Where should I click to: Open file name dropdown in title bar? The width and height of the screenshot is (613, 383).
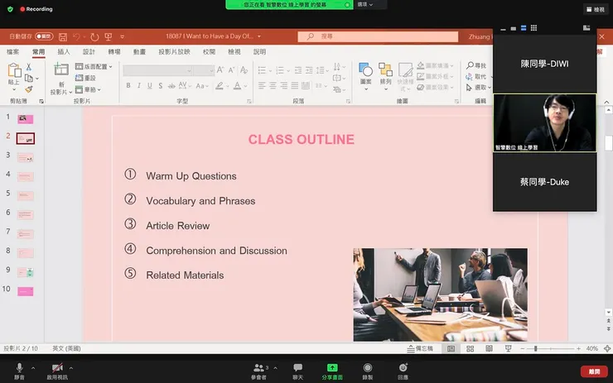click(258, 36)
